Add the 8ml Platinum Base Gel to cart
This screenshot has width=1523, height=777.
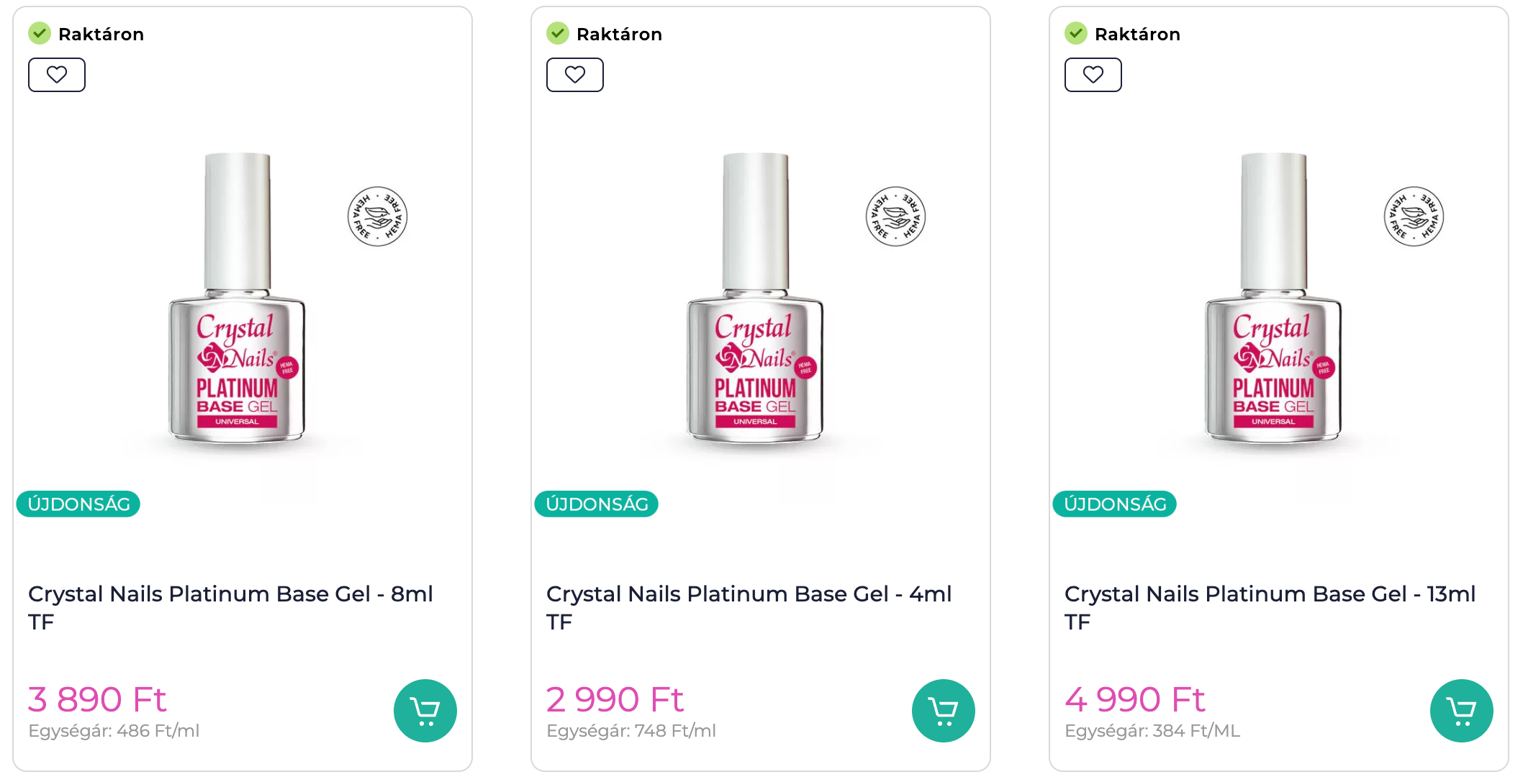(425, 710)
